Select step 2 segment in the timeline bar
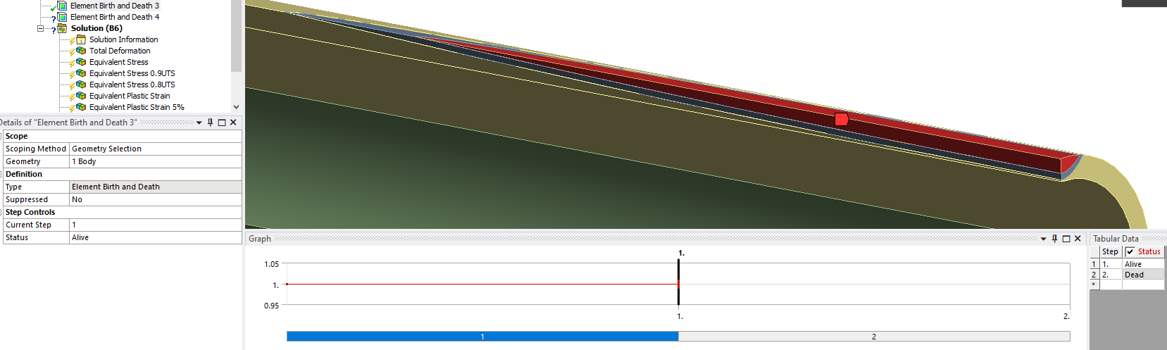This screenshot has width=1167, height=350. [874, 337]
